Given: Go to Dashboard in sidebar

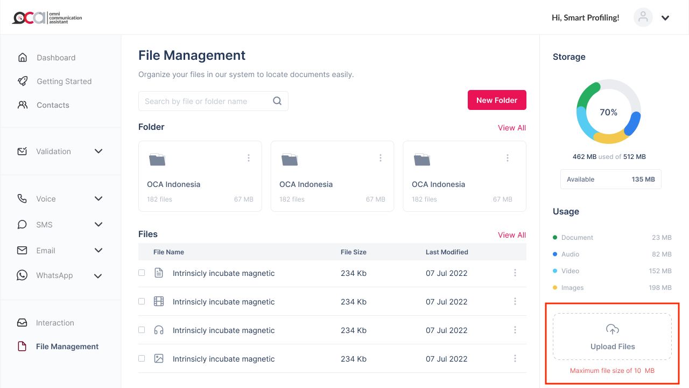Looking at the screenshot, I should pyautogui.click(x=56, y=58).
